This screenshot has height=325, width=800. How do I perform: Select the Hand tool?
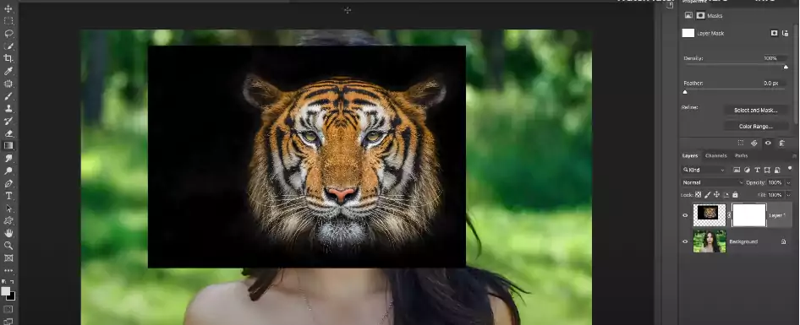8,233
